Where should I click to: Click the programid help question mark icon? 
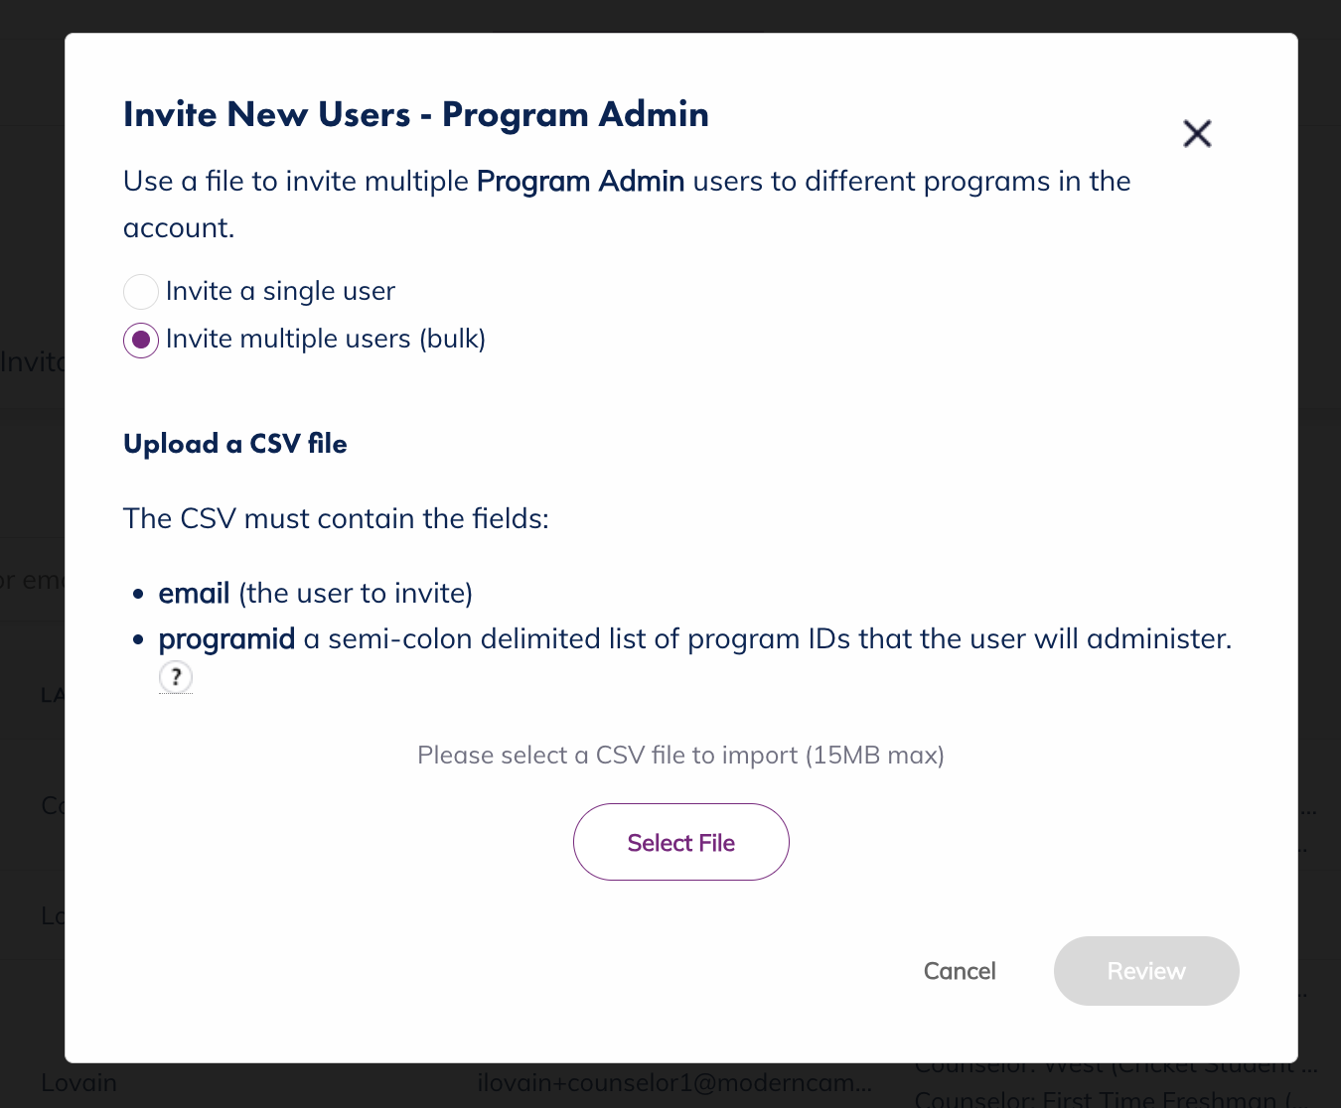click(176, 677)
